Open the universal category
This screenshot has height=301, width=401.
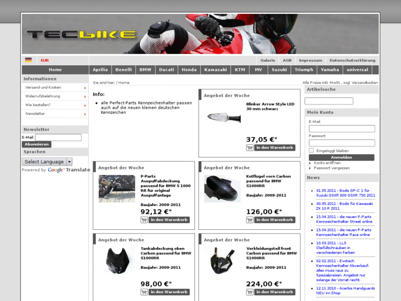pyautogui.click(x=357, y=70)
